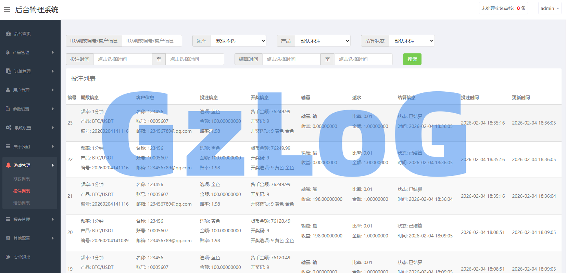Open 活动列表 submenu item
This screenshot has width=566, height=273.
click(22, 203)
